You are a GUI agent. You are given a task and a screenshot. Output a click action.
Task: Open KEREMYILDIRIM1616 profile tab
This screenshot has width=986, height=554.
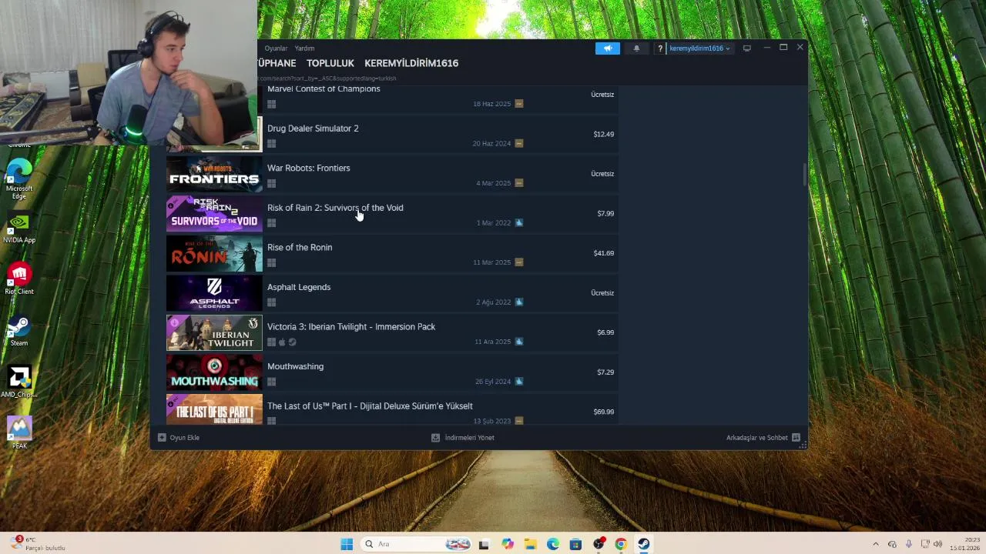(x=411, y=63)
